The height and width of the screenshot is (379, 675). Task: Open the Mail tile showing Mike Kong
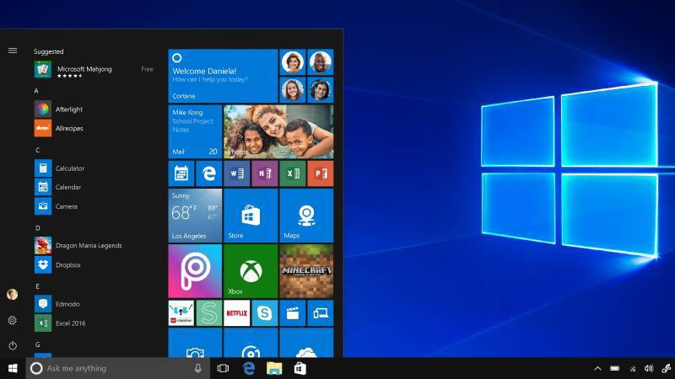pos(195,131)
